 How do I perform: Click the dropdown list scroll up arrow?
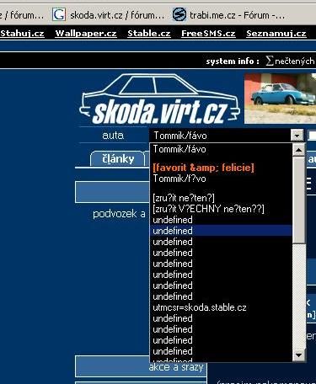[x=298, y=150]
